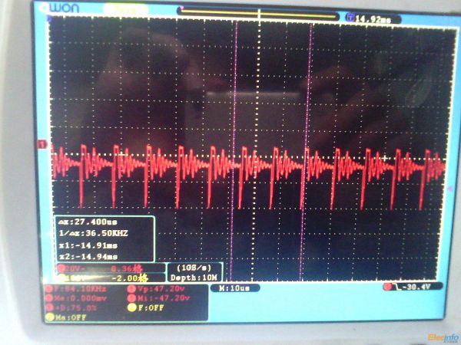Select the Depth:10M memory depth label
The height and width of the screenshot is (345, 461).
click(194, 278)
